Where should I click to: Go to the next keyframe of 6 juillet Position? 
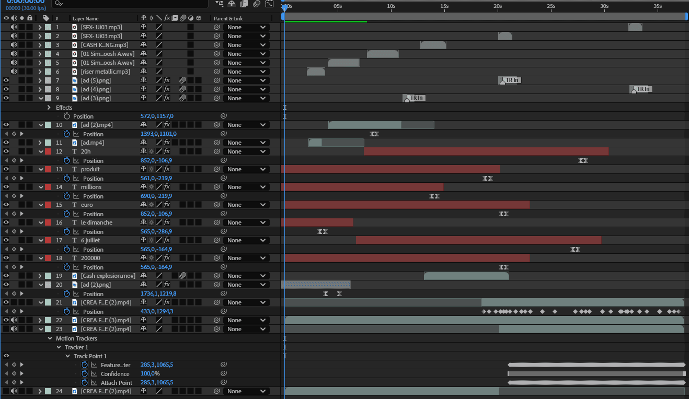click(21, 249)
